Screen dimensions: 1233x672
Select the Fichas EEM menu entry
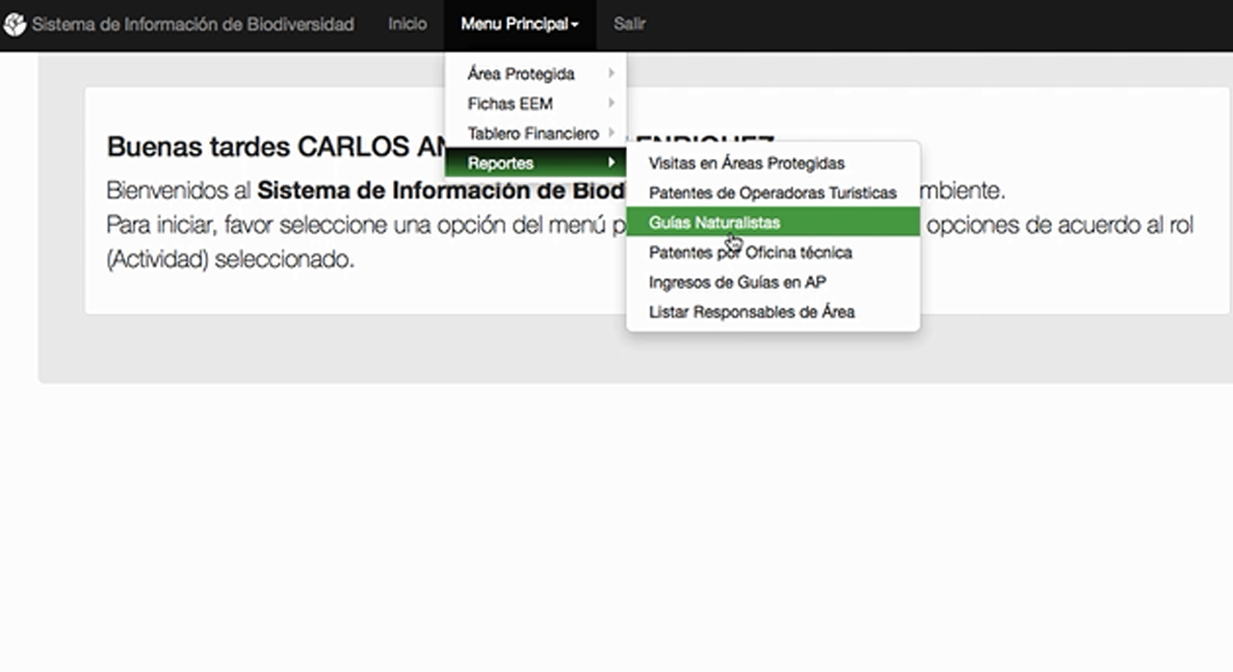point(510,104)
